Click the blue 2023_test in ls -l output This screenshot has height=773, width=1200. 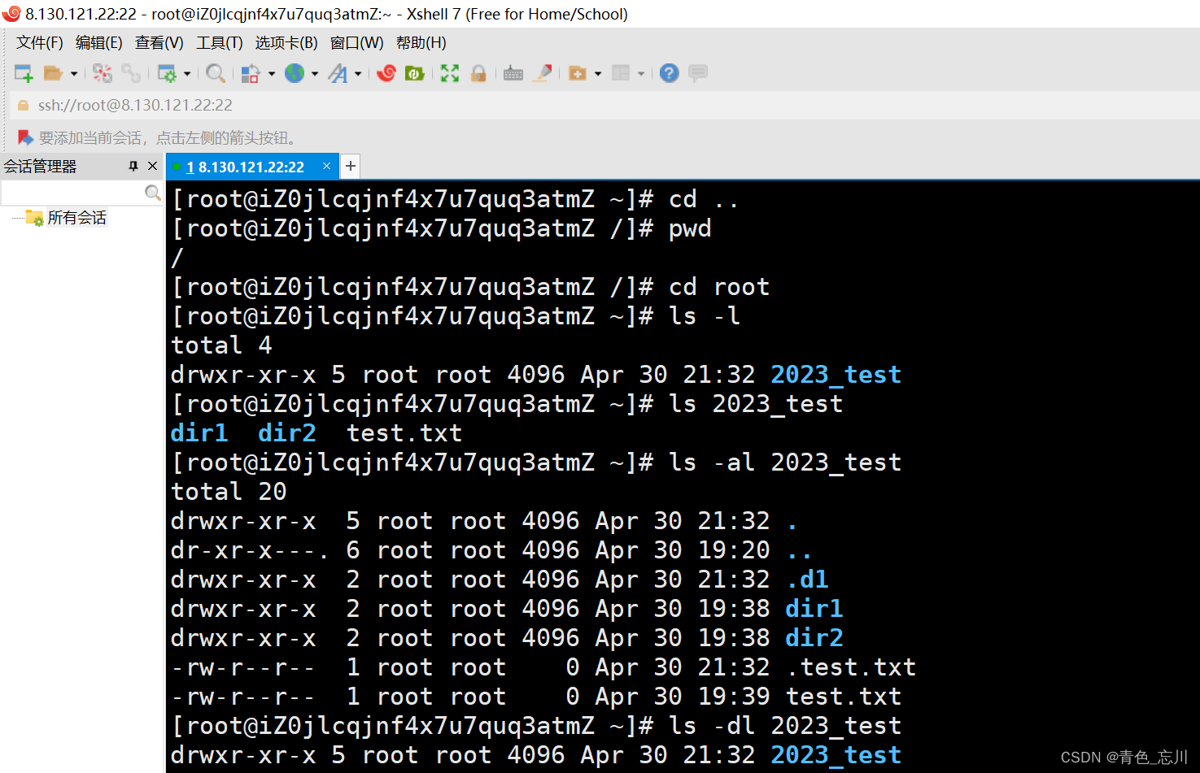[x=836, y=375]
